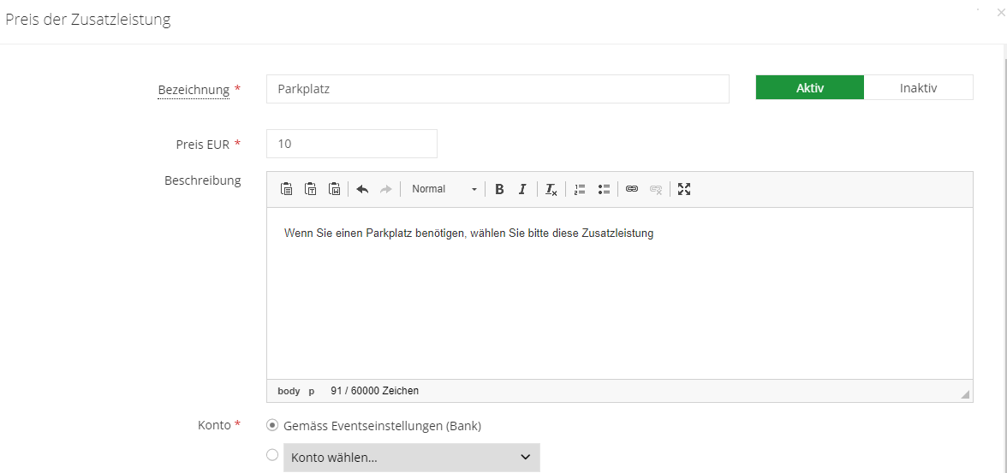Remove formatting with the Tx icon

tap(551, 189)
